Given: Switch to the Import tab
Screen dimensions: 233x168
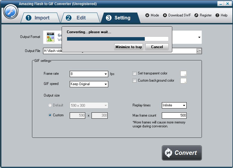Looking at the screenshot, I should [40, 18].
